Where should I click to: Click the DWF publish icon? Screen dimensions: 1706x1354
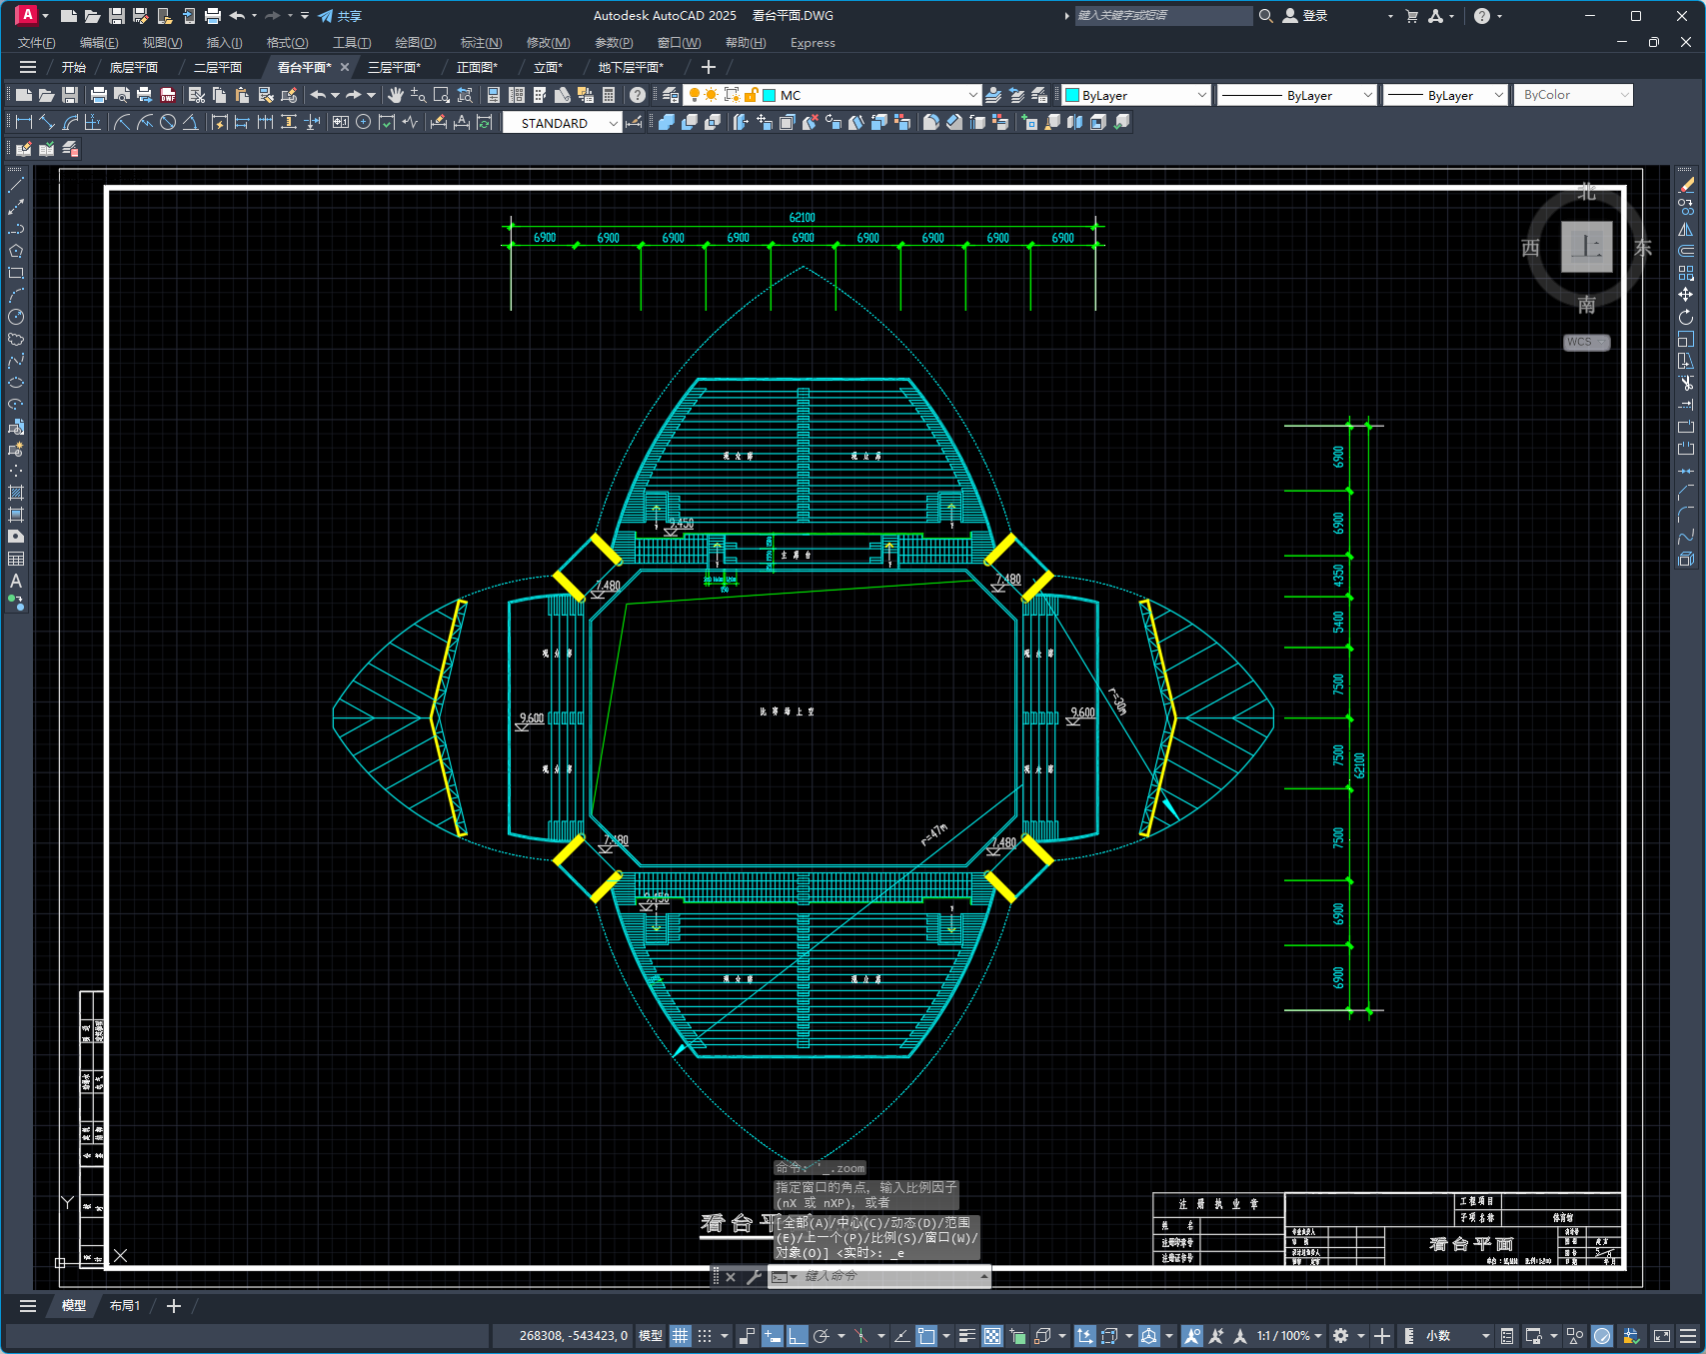(x=168, y=95)
